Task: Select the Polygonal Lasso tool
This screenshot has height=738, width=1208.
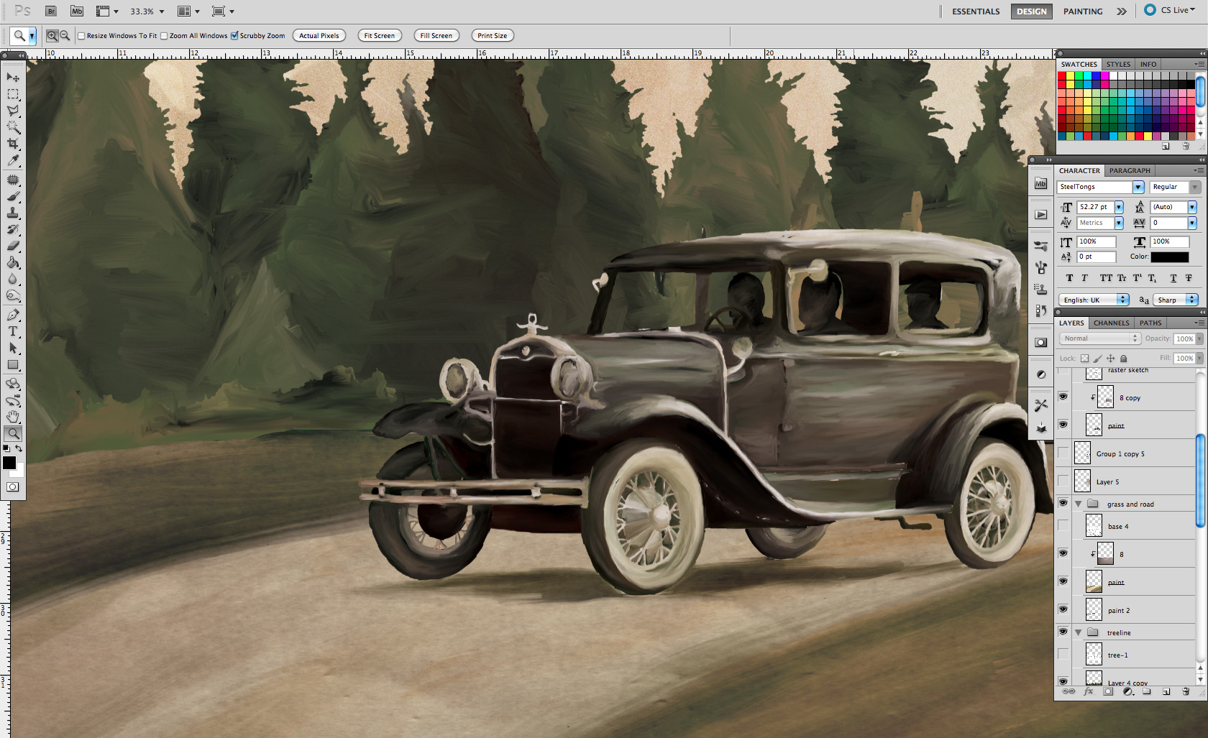Action: coord(13,111)
